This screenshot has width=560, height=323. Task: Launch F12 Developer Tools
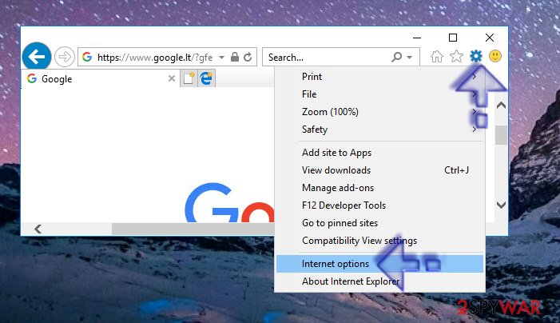380,205
